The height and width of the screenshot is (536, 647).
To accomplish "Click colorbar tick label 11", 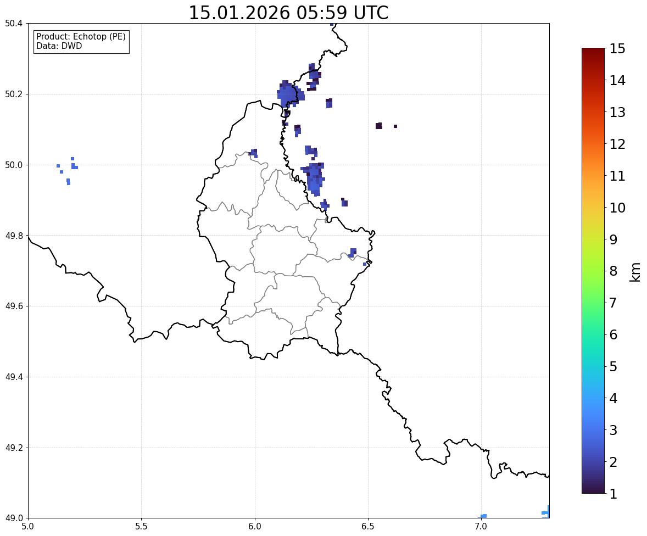I will 617,176.
